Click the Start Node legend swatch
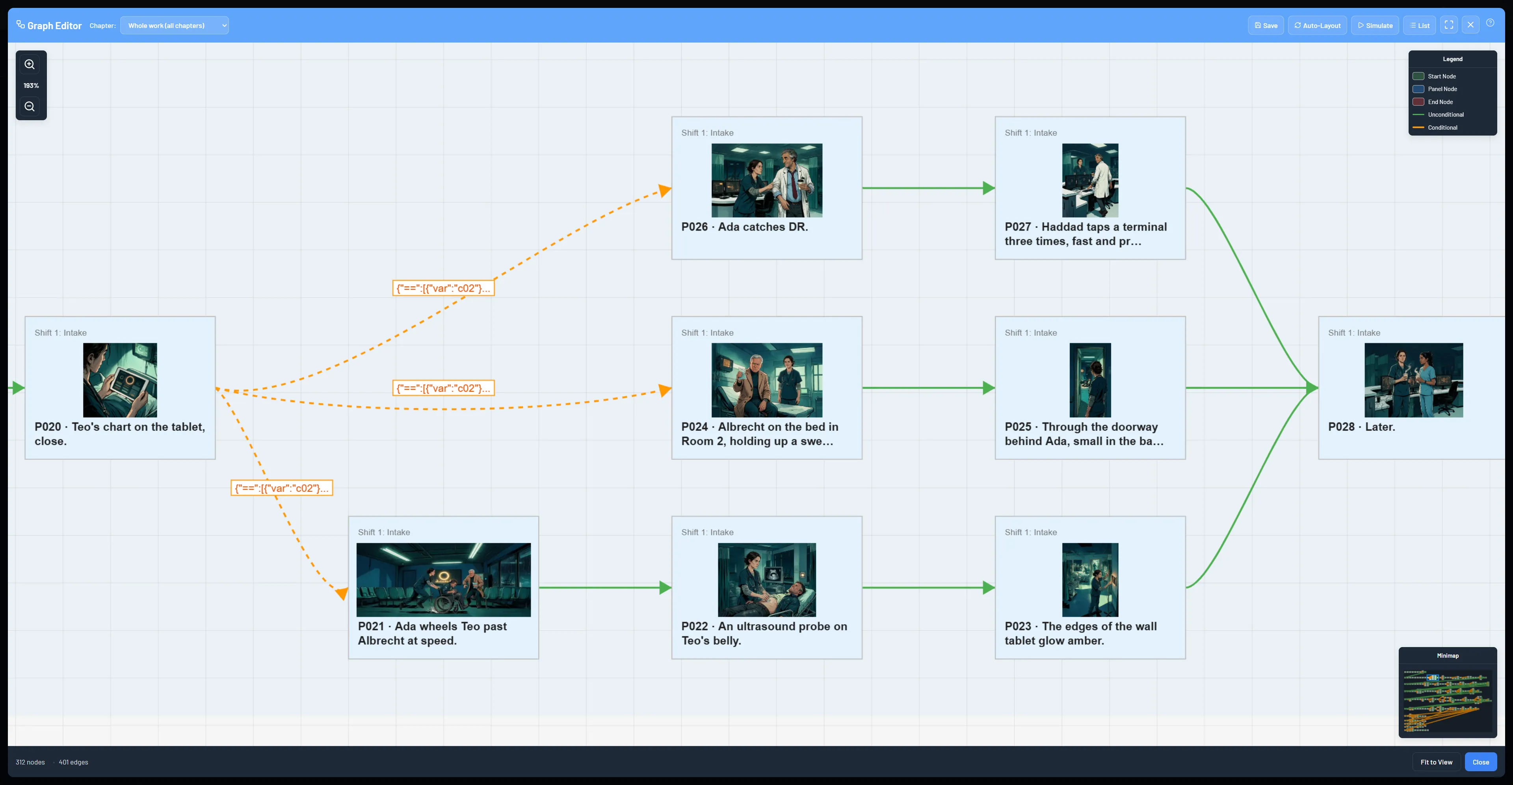The width and height of the screenshot is (1513, 785). point(1418,76)
